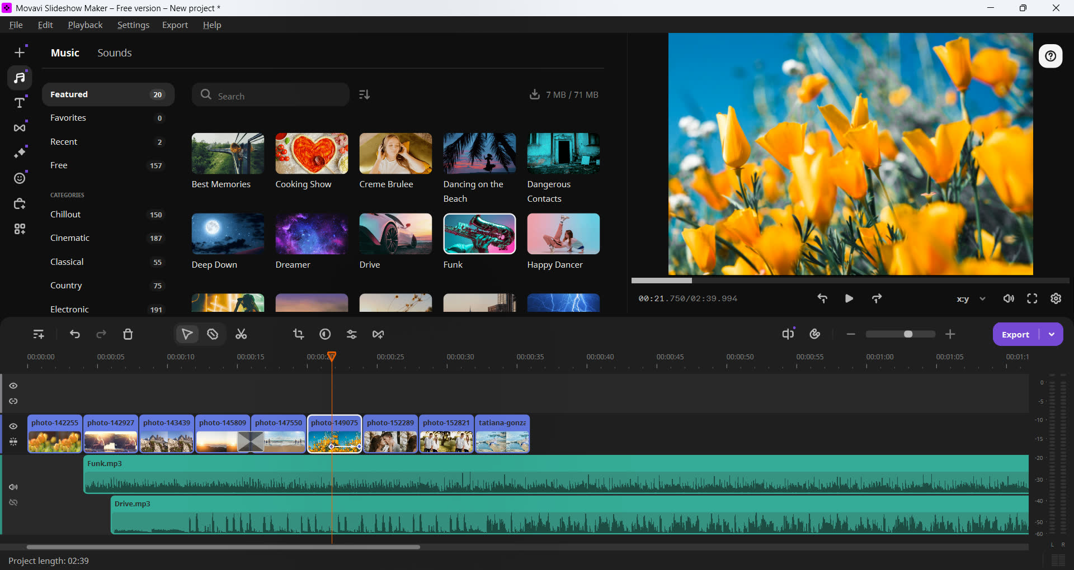Viewport: 1074px width, 570px height.
Task: Switch to the Sounds tab
Action: click(x=115, y=53)
